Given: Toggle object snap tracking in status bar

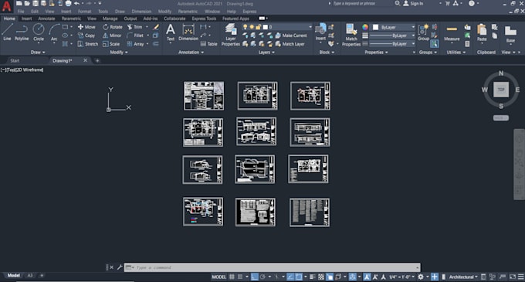Looking at the screenshot, I should 290,277.
